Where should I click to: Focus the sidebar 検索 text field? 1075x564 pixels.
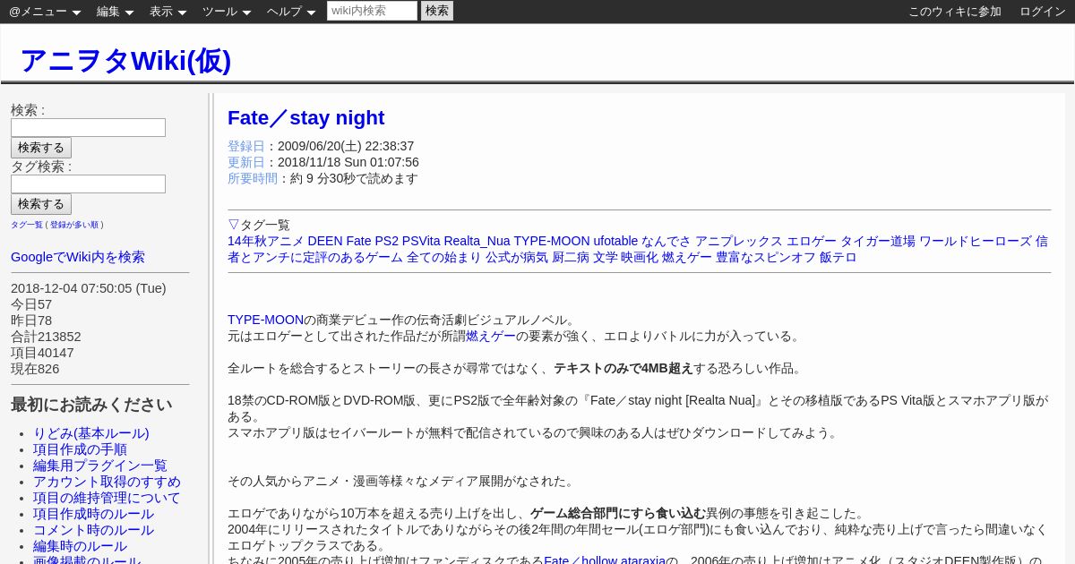(88, 128)
